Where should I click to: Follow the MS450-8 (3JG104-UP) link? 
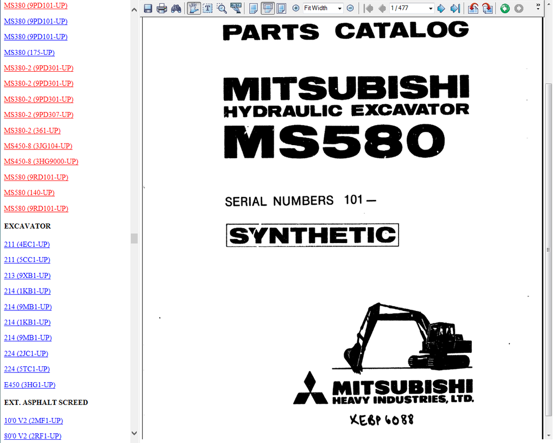coord(39,146)
